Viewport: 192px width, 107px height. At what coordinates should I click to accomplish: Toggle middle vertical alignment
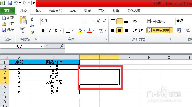pyautogui.click(x=120, y=21)
